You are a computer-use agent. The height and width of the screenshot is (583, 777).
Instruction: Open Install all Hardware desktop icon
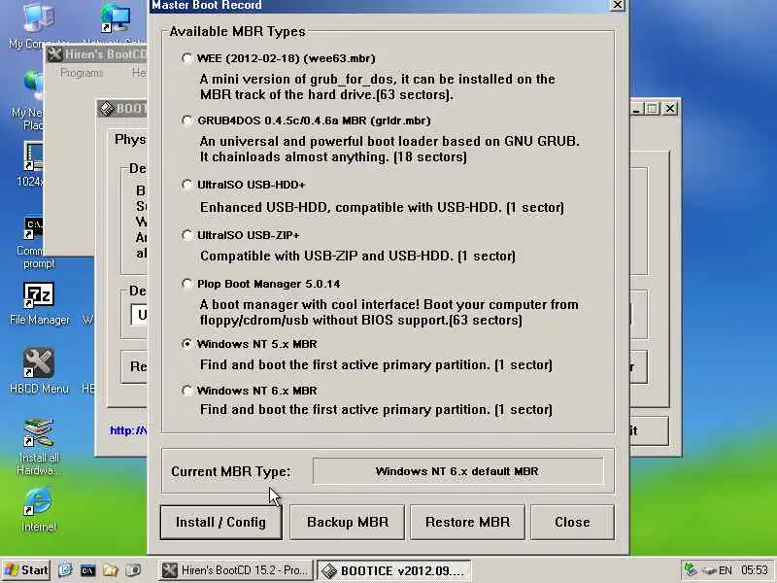pyautogui.click(x=39, y=446)
